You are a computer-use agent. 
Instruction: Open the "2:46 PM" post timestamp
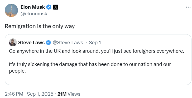14,94
